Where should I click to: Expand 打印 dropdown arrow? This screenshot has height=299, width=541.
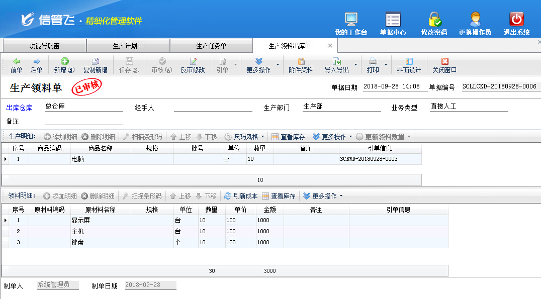pos(386,65)
